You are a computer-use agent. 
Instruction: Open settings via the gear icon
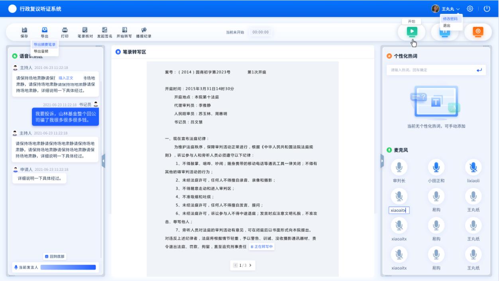[x=470, y=9]
